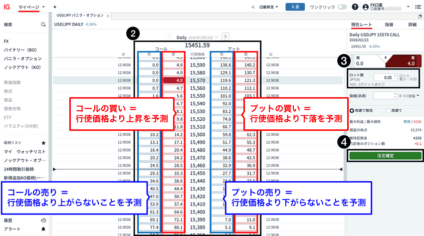The image size is (424, 236).
Task: Click the 買 4.0 buy price button
Action: (x=404, y=61)
